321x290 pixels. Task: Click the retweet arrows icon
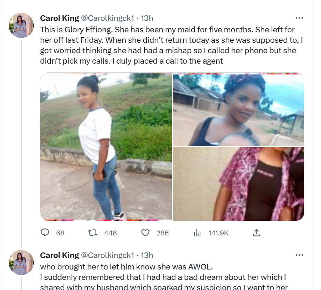click(93, 233)
